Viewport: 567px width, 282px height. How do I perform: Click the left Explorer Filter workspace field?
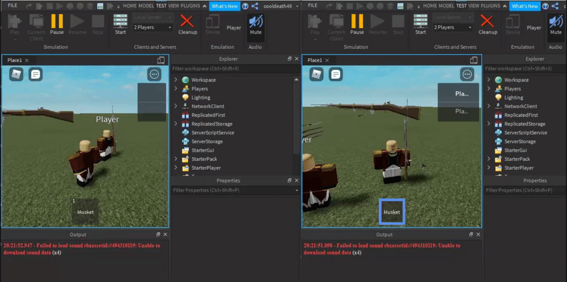(235, 69)
